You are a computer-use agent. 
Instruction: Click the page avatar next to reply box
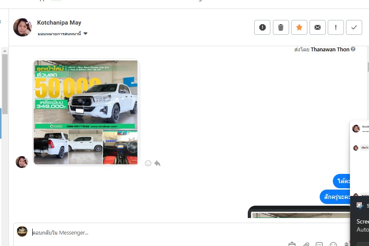pos(22,232)
